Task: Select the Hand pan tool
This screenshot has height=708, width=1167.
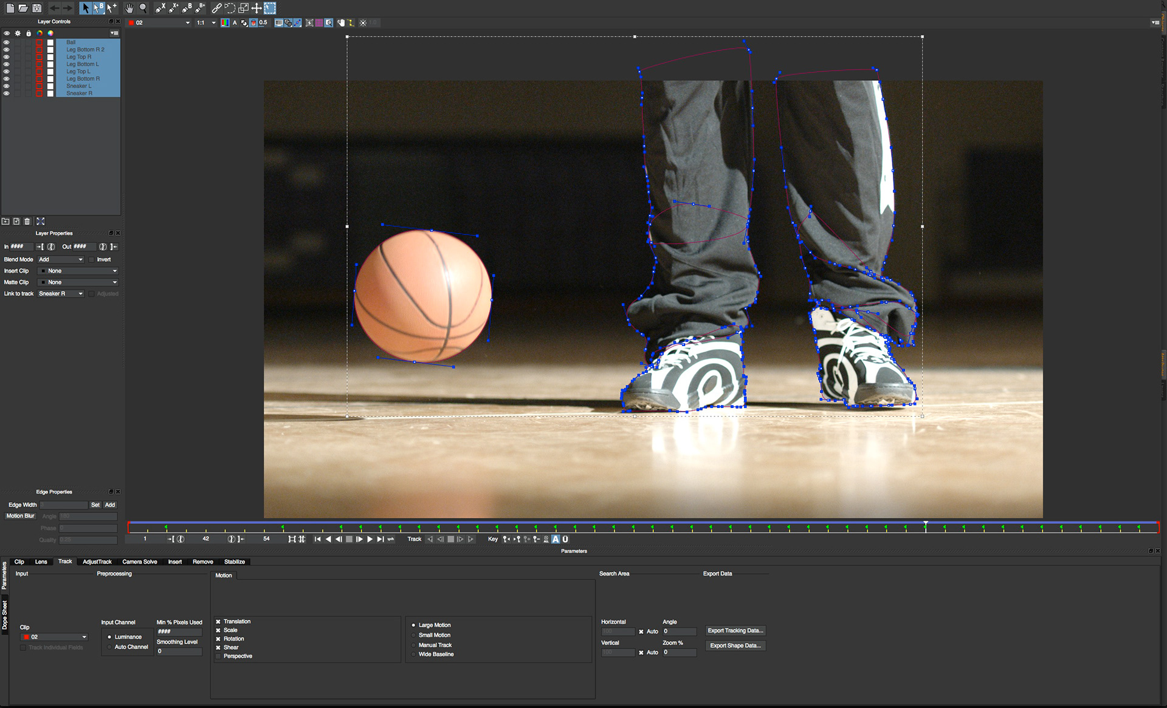Action: 129,8
